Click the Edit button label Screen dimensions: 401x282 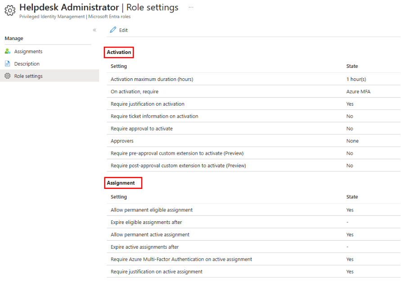click(x=123, y=30)
